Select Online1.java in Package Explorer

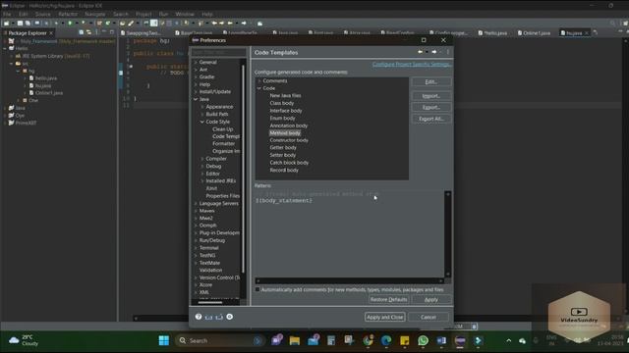tap(48, 93)
